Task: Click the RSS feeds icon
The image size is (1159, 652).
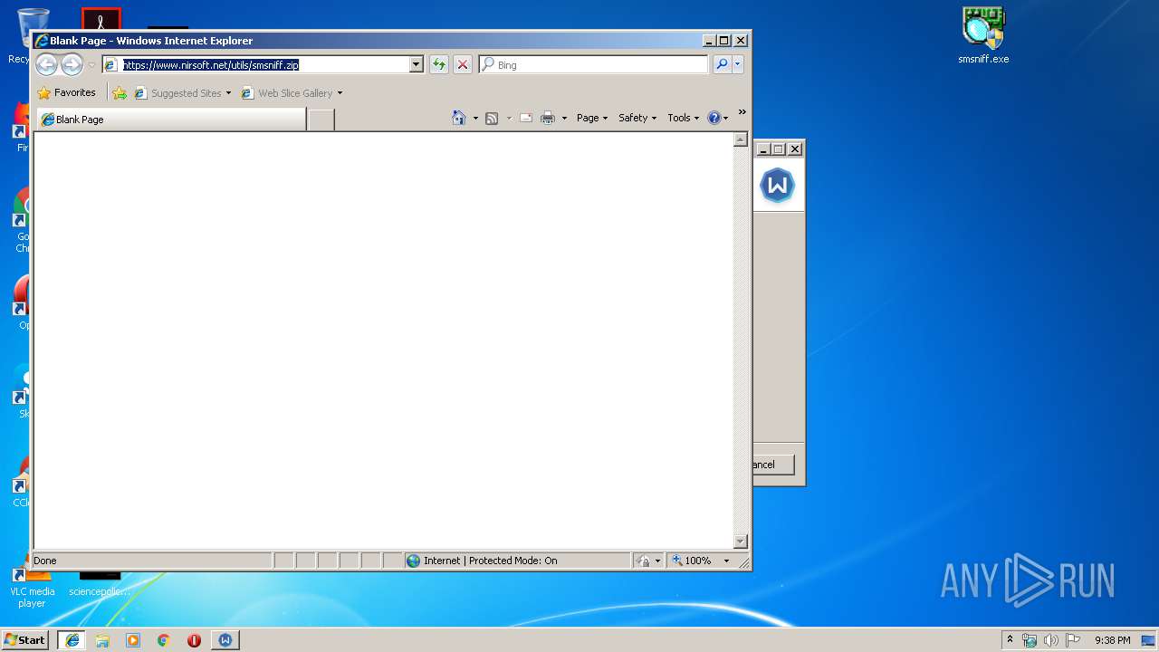Action: [x=492, y=118]
